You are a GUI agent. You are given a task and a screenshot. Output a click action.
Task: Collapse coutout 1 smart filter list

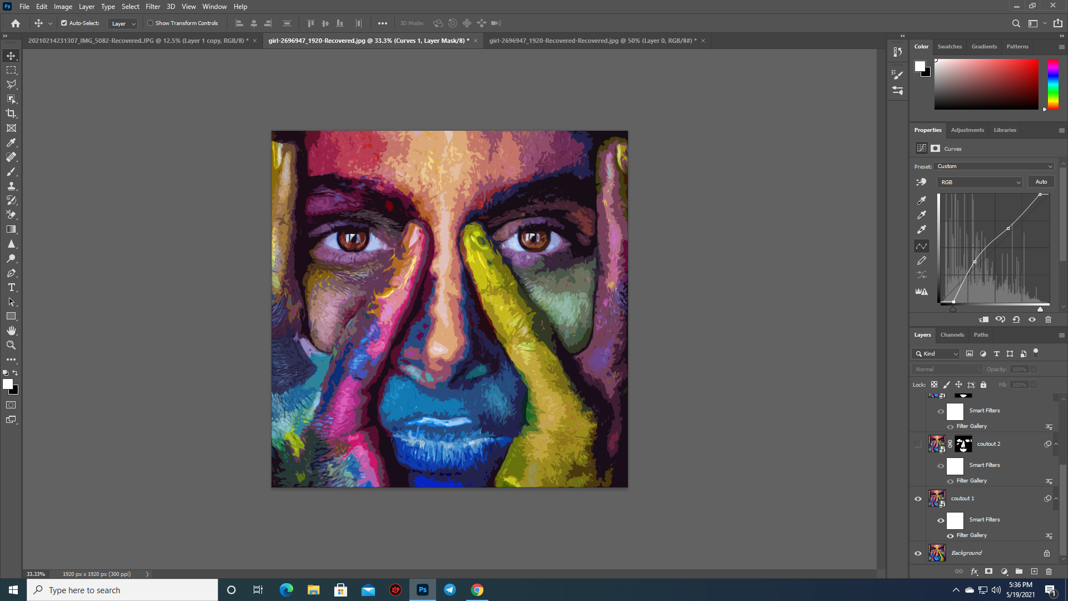(x=1056, y=499)
